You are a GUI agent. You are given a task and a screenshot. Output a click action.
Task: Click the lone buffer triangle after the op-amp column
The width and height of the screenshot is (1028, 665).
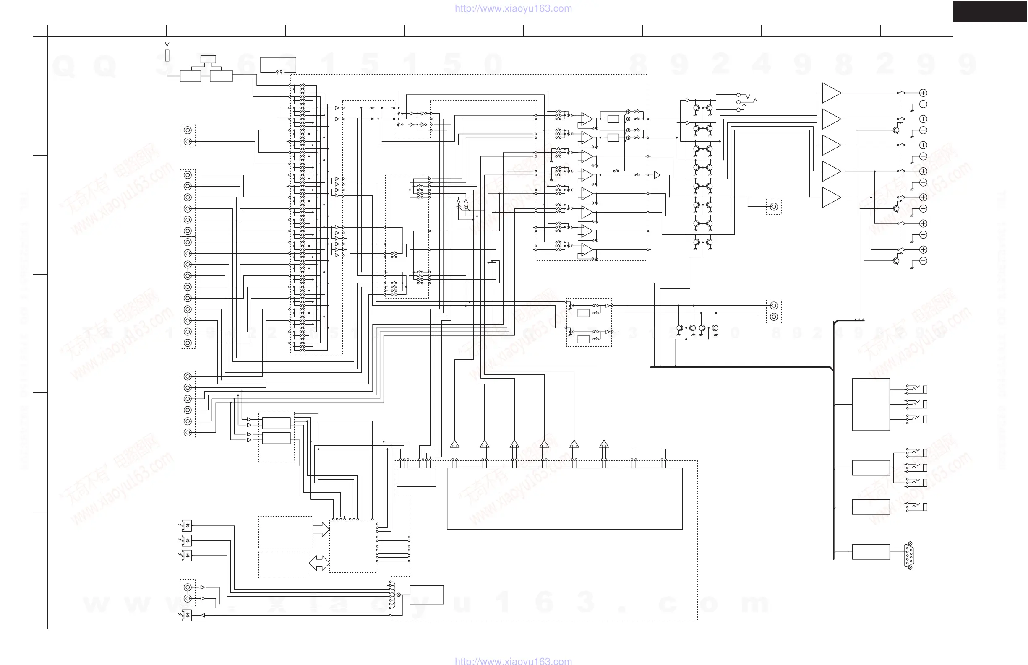click(x=657, y=175)
